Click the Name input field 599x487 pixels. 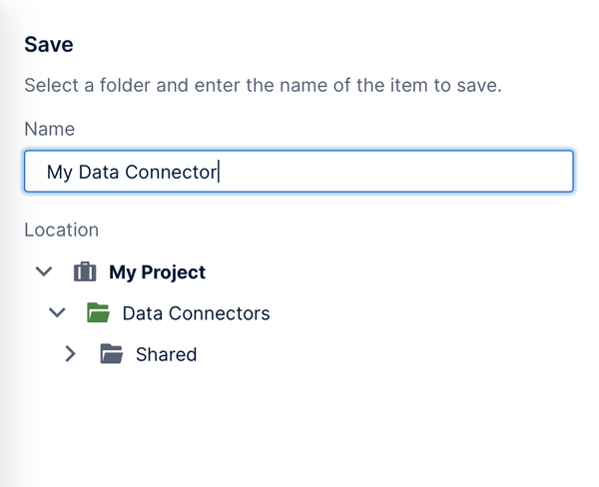point(299,171)
